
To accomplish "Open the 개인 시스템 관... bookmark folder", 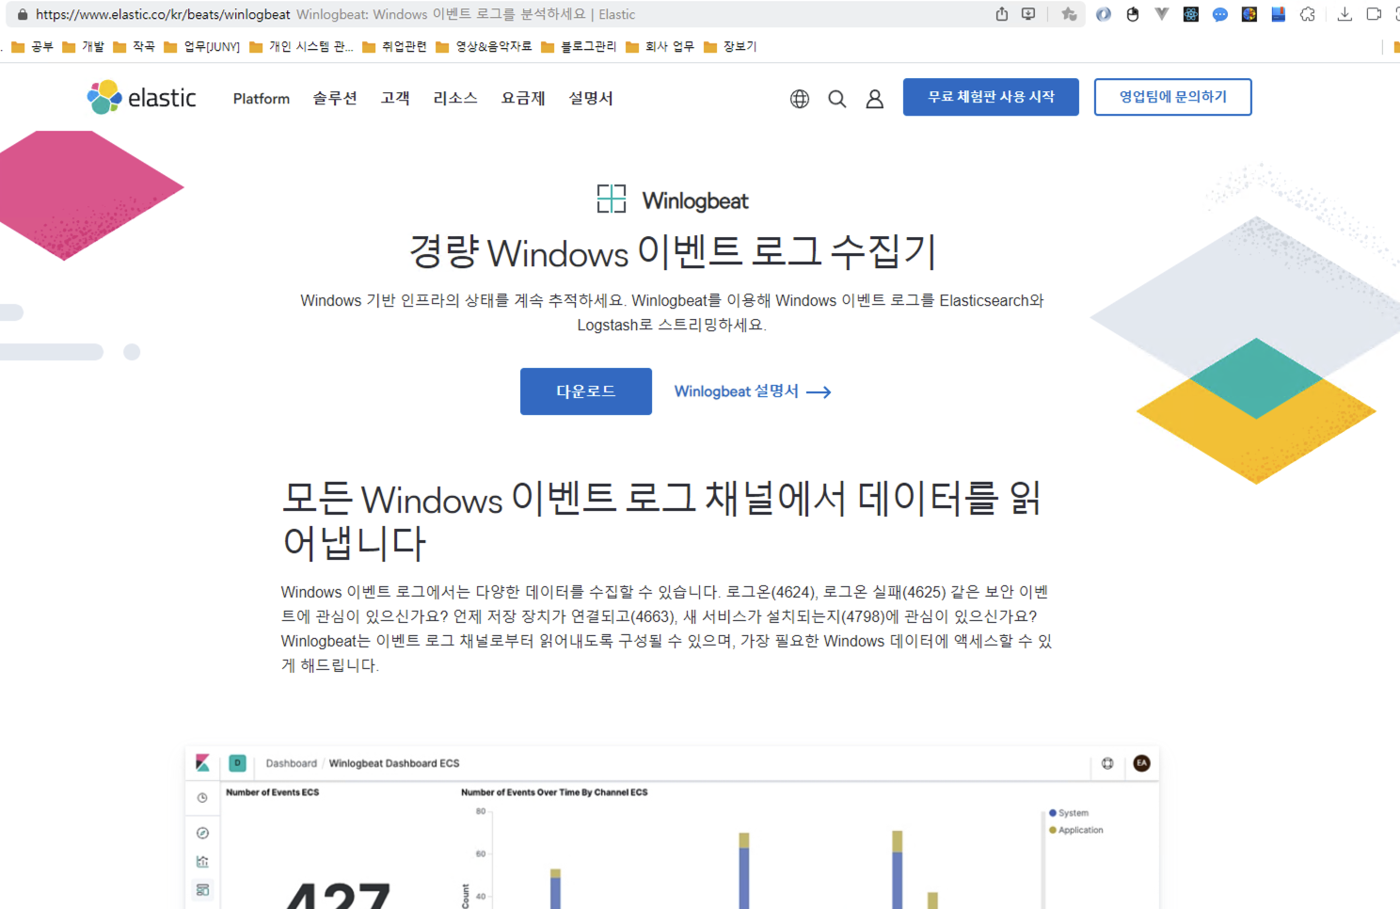I will point(301,46).
